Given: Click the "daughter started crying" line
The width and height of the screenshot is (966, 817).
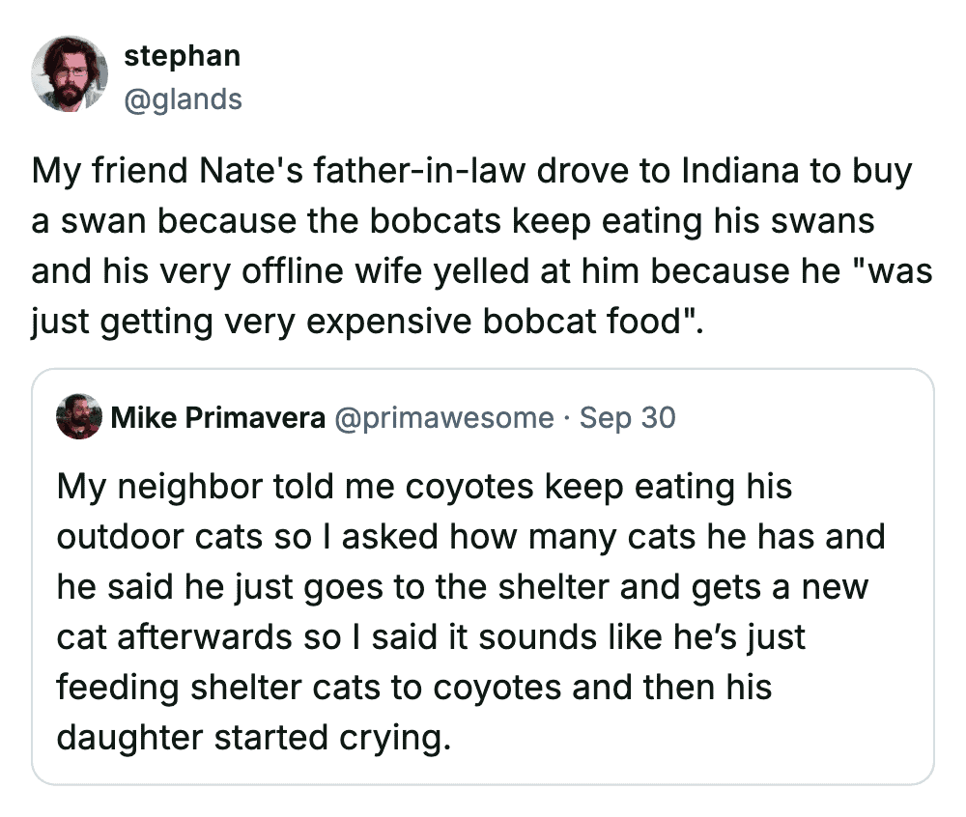Looking at the screenshot, I should [253, 738].
